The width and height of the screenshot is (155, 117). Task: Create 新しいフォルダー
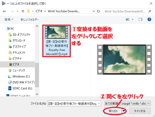30,19
